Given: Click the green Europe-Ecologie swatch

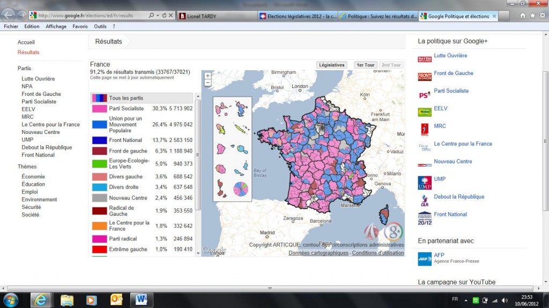Looking at the screenshot, I should point(99,163).
